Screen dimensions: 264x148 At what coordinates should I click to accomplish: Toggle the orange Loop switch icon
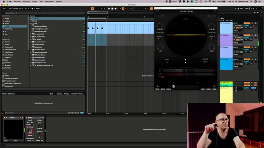click(x=151, y=9)
